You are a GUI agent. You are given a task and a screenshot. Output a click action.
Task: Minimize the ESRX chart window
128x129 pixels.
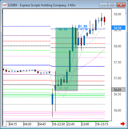(x=103, y=5)
